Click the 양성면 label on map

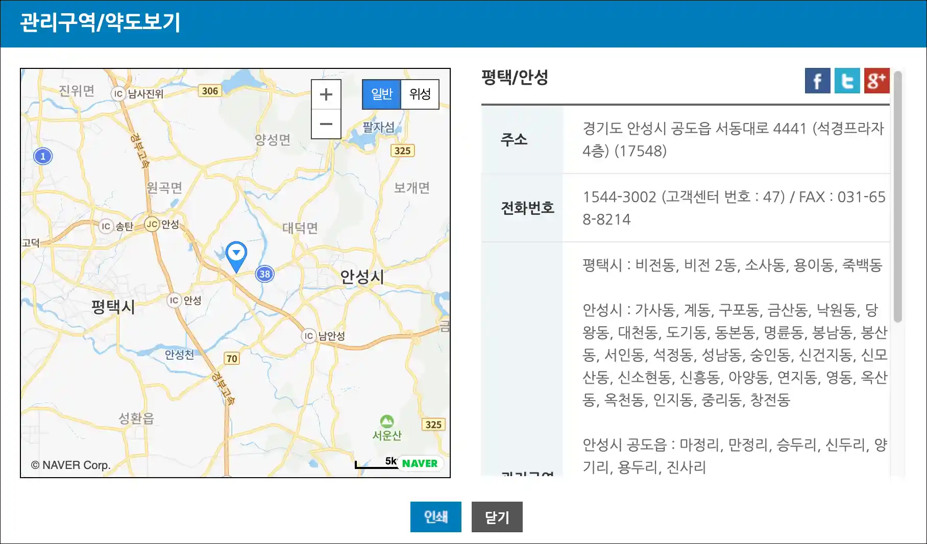coord(273,139)
